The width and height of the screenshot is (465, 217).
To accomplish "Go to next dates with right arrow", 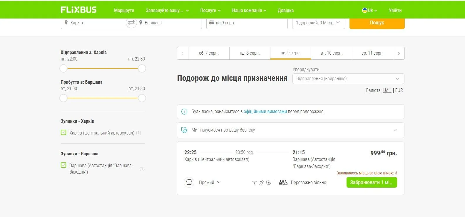I will pyautogui.click(x=399, y=53).
